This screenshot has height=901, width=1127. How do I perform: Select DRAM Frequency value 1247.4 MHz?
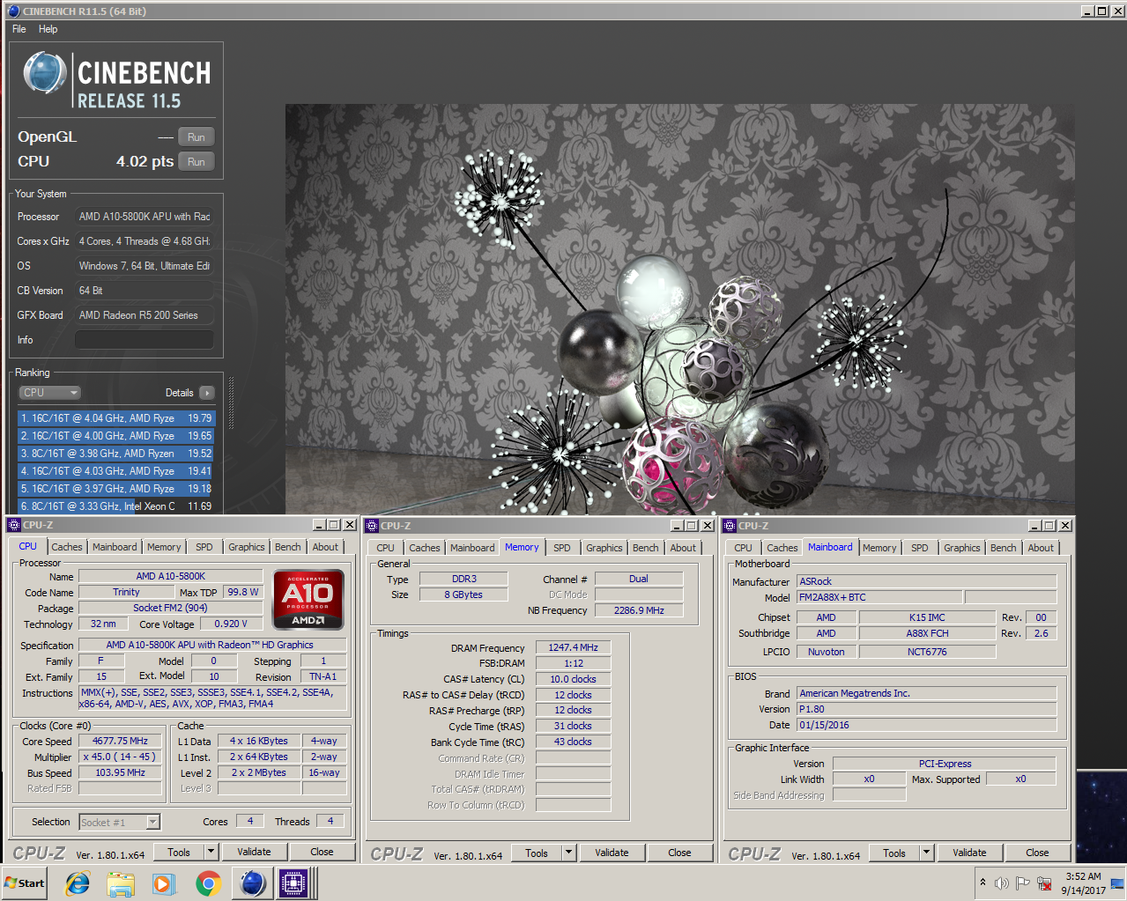click(573, 647)
